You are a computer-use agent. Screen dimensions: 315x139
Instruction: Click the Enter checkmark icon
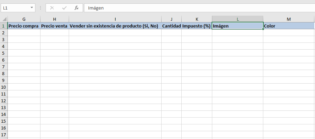(64, 8)
